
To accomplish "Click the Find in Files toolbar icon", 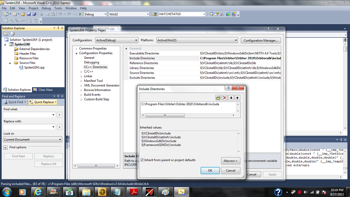I will tap(155, 14).
